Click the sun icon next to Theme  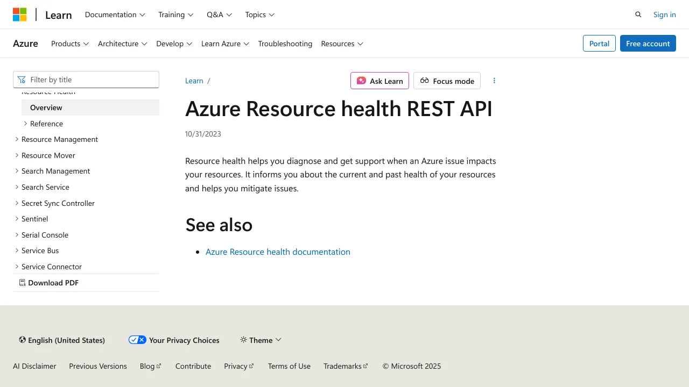pyautogui.click(x=243, y=340)
